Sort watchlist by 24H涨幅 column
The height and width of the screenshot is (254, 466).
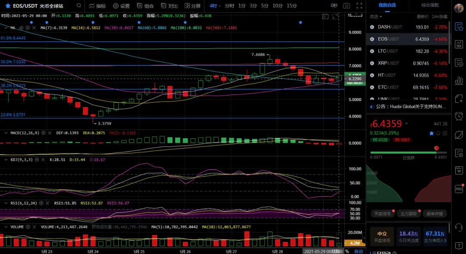(440, 17)
